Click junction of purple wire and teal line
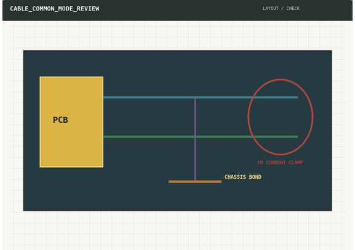Viewport: 355px width, 250px height. coord(195,98)
